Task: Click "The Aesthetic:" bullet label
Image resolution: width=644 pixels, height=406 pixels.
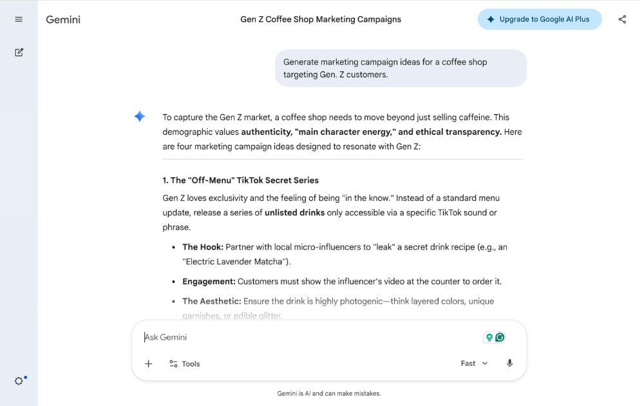Action: pos(212,301)
